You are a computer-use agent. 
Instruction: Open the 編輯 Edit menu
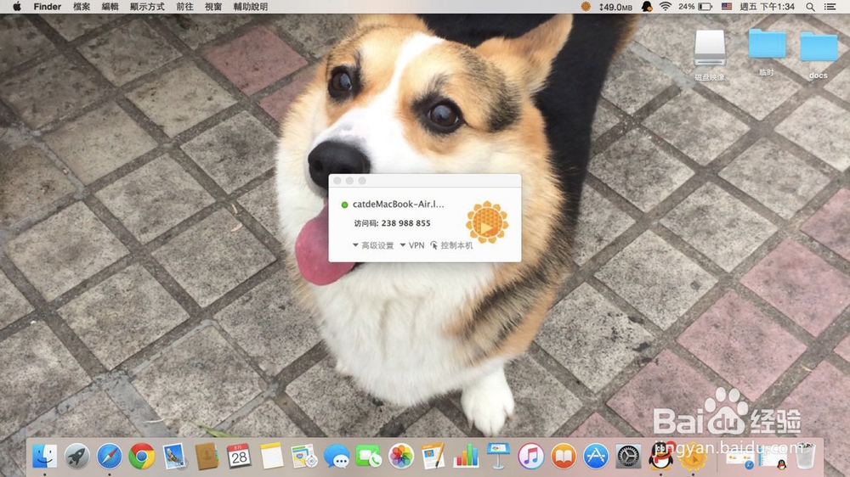pos(110,7)
